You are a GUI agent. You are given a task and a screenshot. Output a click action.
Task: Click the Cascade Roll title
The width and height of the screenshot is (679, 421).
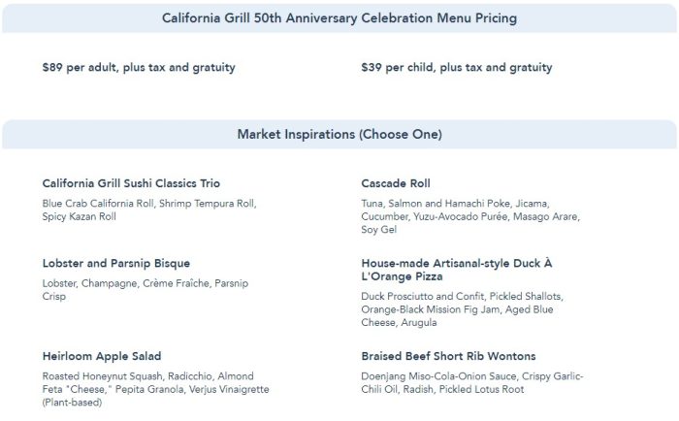pyautogui.click(x=396, y=183)
